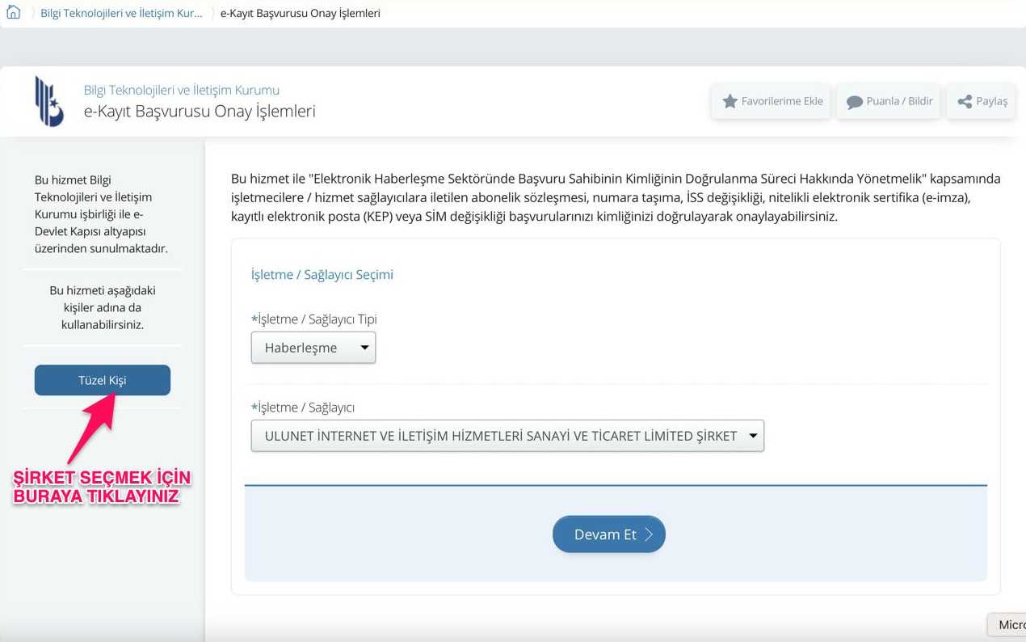The height and width of the screenshot is (642, 1026).
Task: Click the e-Kayıt Başvurusu Onay İşlemleri page title
Action: coord(200,112)
